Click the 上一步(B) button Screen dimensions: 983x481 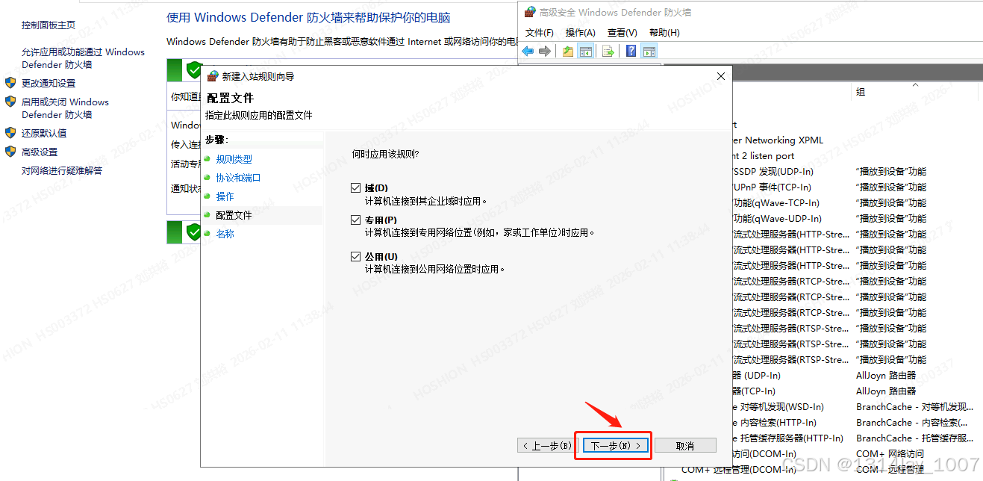click(547, 446)
